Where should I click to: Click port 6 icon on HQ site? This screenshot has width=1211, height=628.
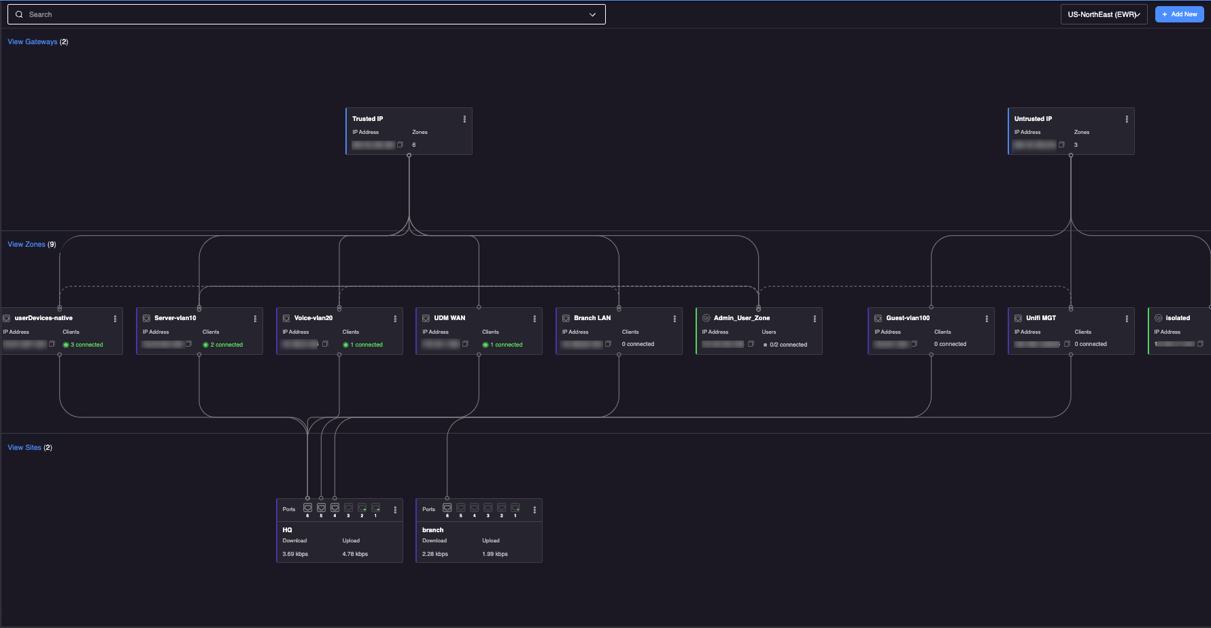pyautogui.click(x=307, y=508)
